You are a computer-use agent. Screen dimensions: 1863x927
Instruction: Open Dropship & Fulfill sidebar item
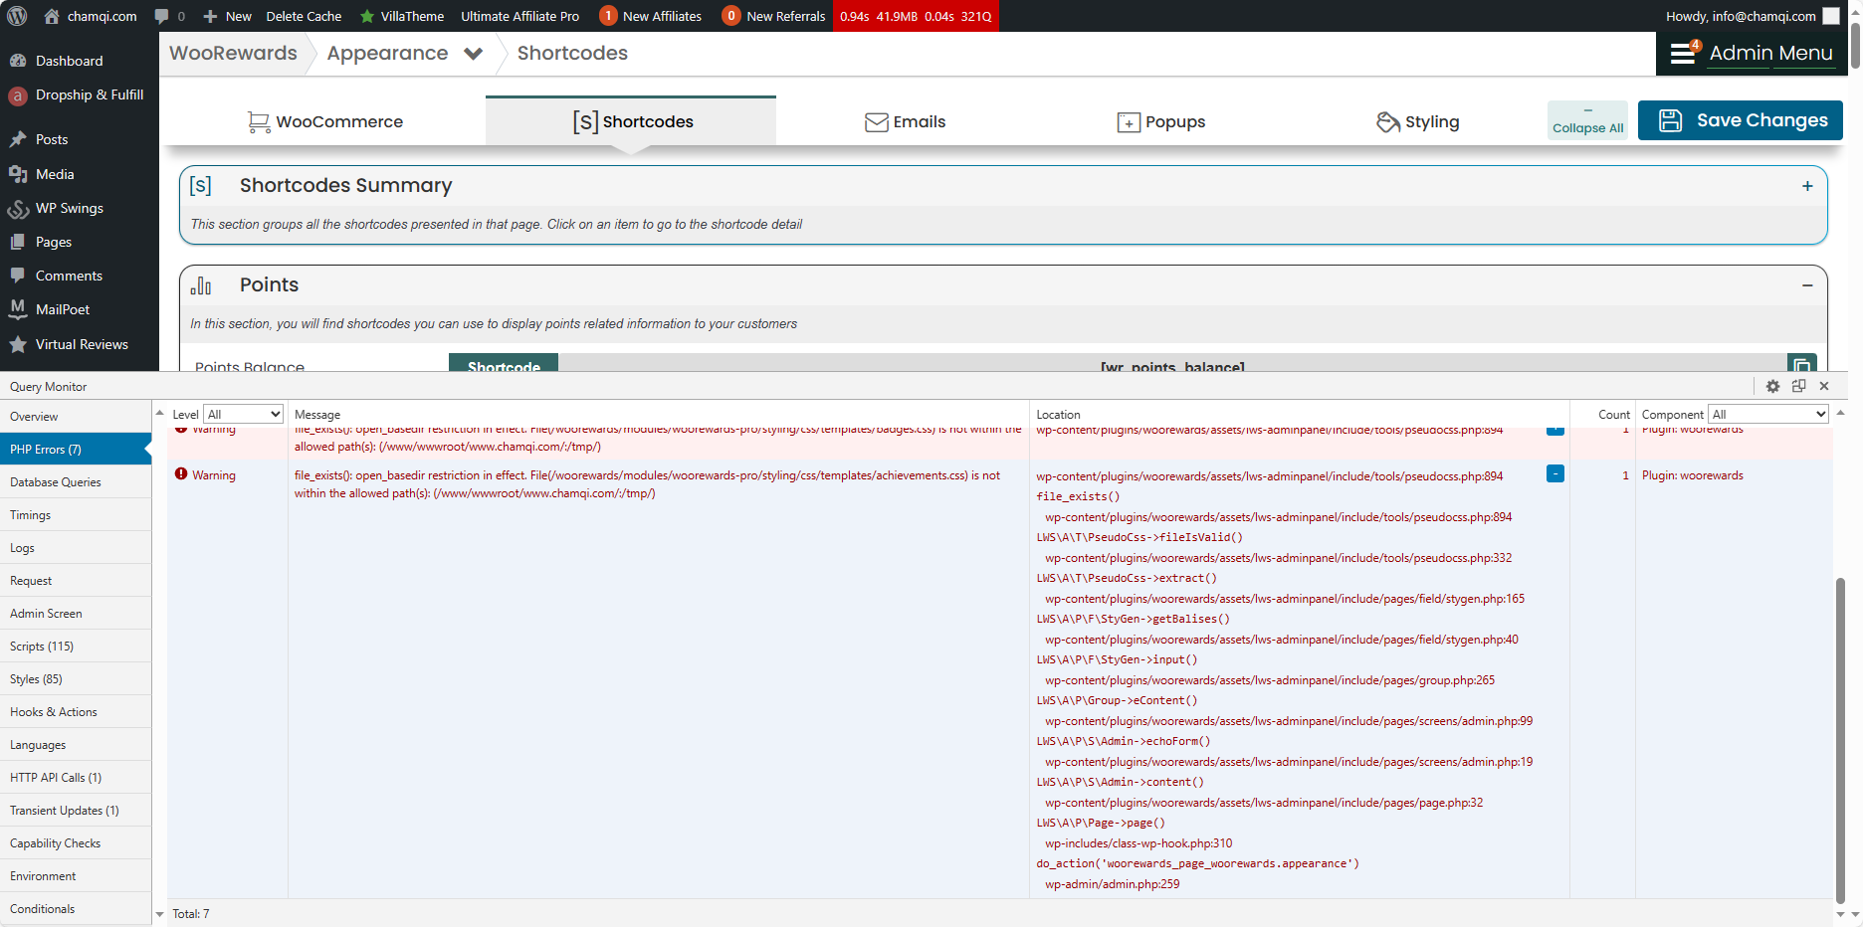[90, 95]
